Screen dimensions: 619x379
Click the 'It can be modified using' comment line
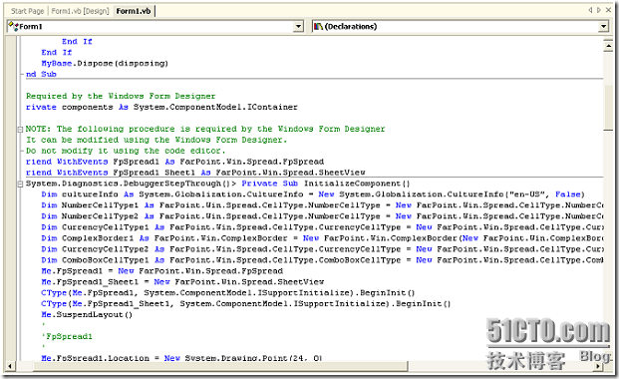(156, 140)
